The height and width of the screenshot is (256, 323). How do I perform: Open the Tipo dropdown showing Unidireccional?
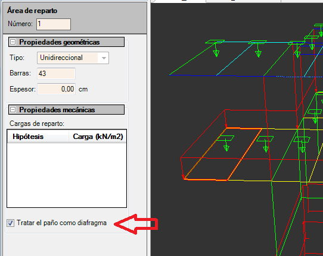tap(73, 58)
